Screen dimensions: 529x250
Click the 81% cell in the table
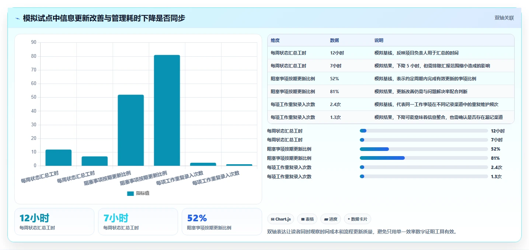click(334, 92)
